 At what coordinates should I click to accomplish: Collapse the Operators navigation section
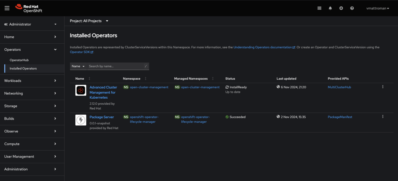click(32, 50)
